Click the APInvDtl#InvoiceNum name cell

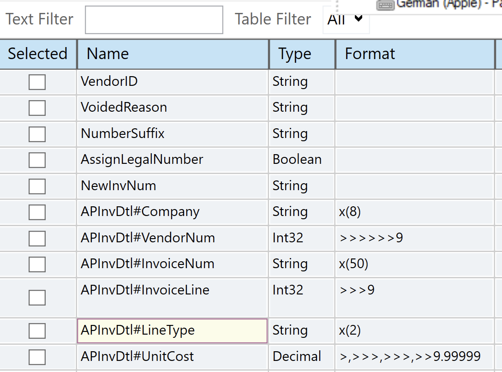coord(172,264)
